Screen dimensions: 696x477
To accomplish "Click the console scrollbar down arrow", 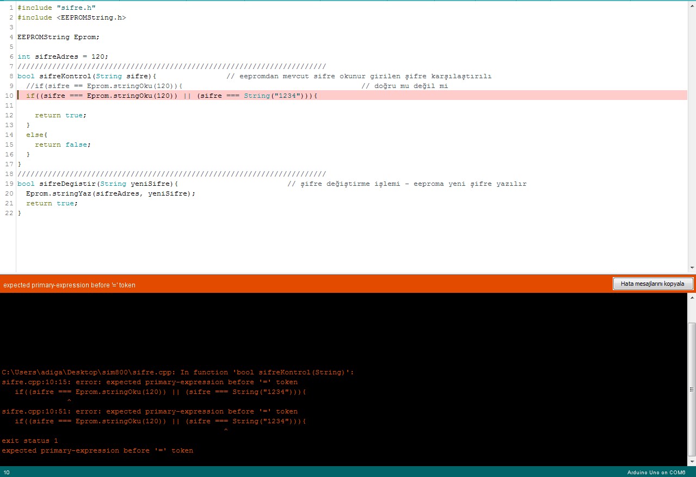I will [692, 461].
